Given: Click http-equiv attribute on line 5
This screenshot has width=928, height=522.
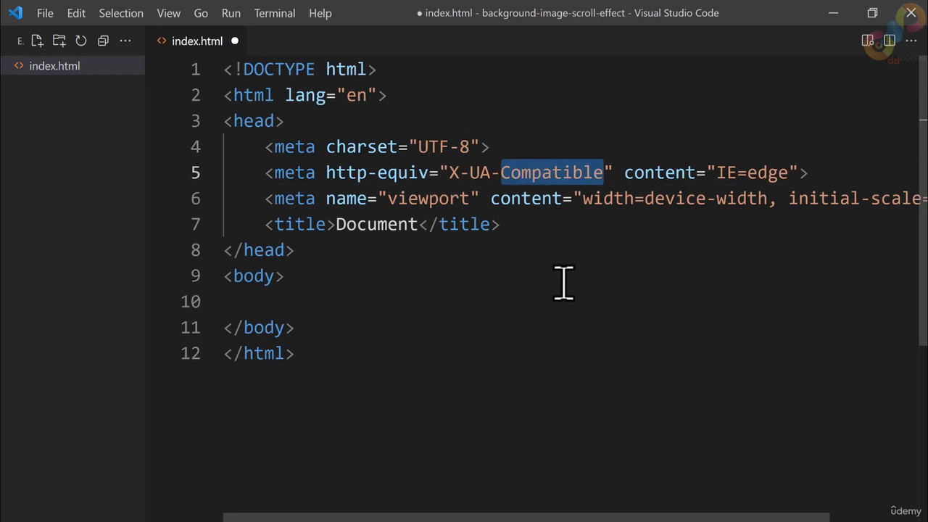Looking at the screenshot, I should point(377,173).
